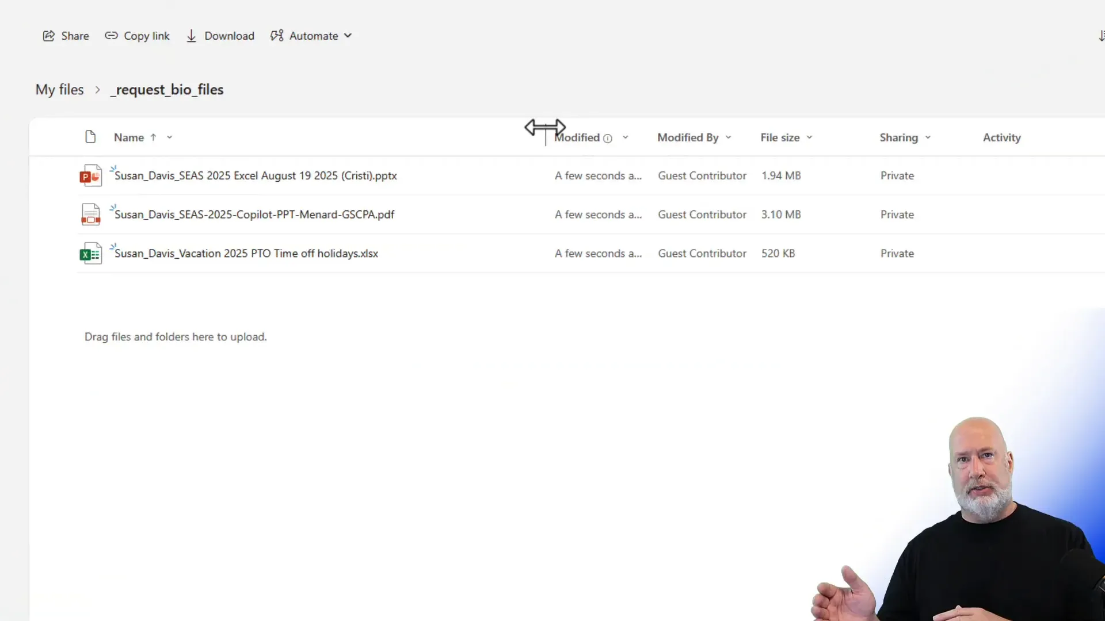Image resolution: width=1105 pixels, height=621 pixels.
Task: Click the info icon next to Modified header
Action: (607, 138)
